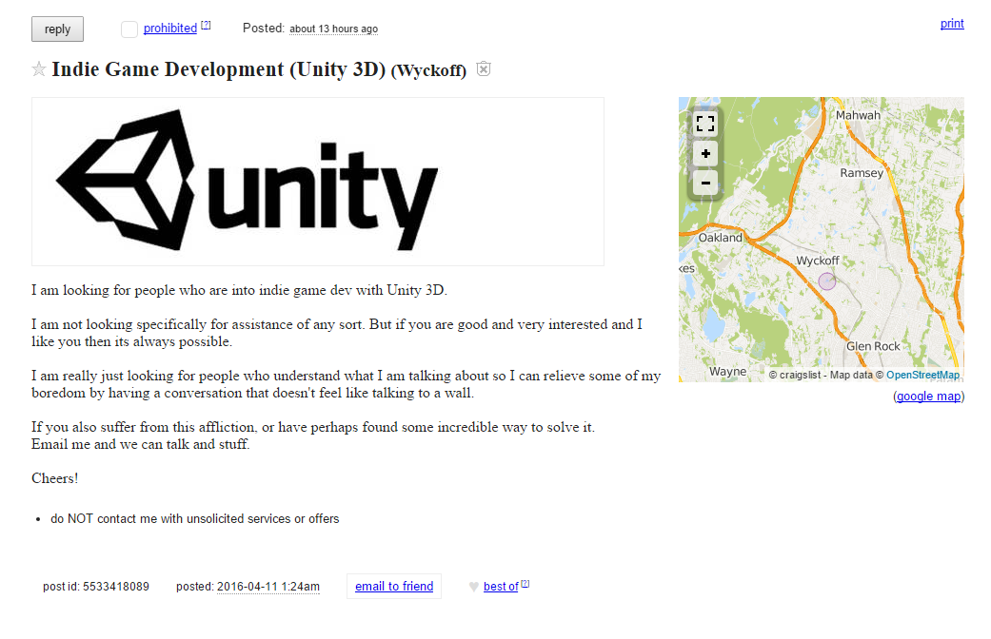Tick the prohibited flag checkbox

(x=129, y=29)
